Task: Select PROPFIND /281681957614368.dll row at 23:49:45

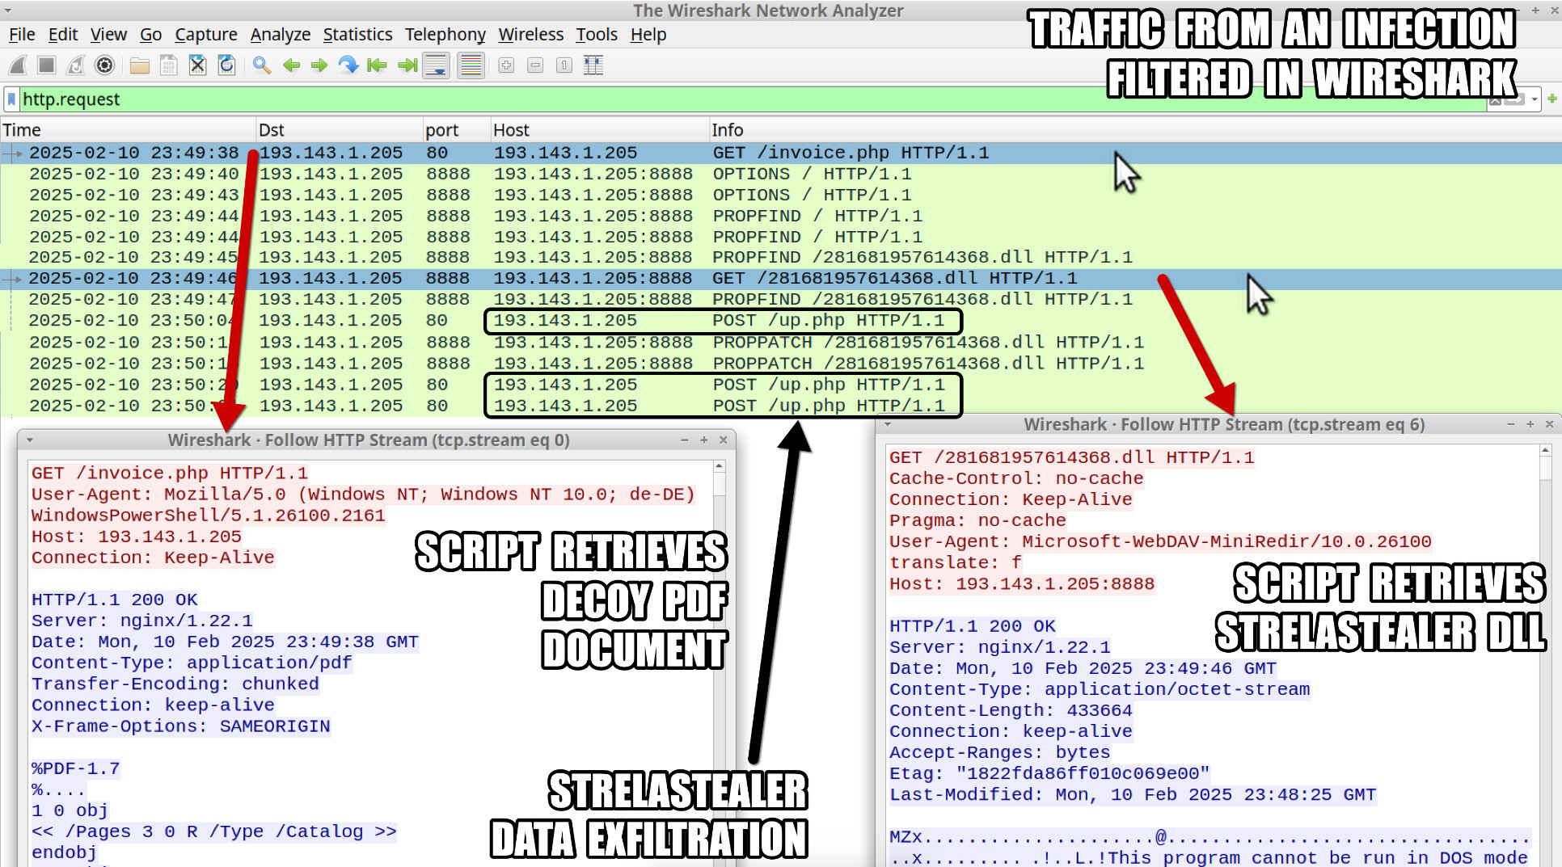Action: (x=781, y=257)
